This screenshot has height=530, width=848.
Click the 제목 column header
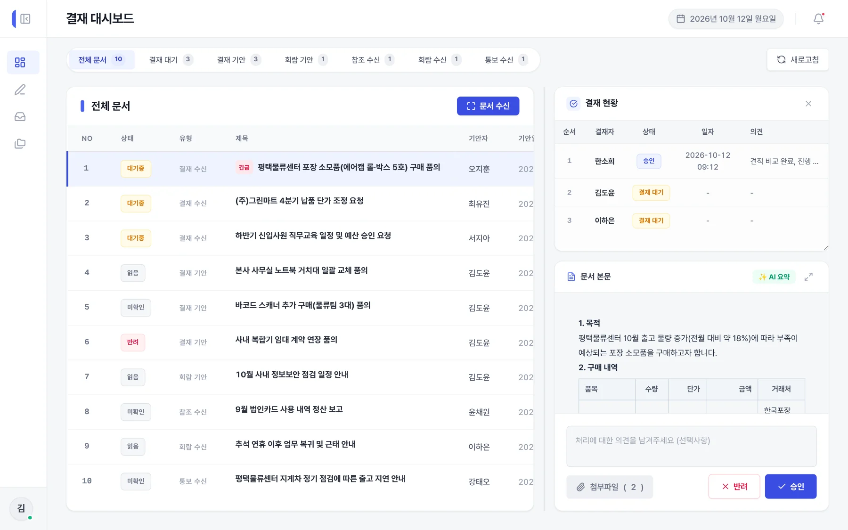[x=242, y=139]
